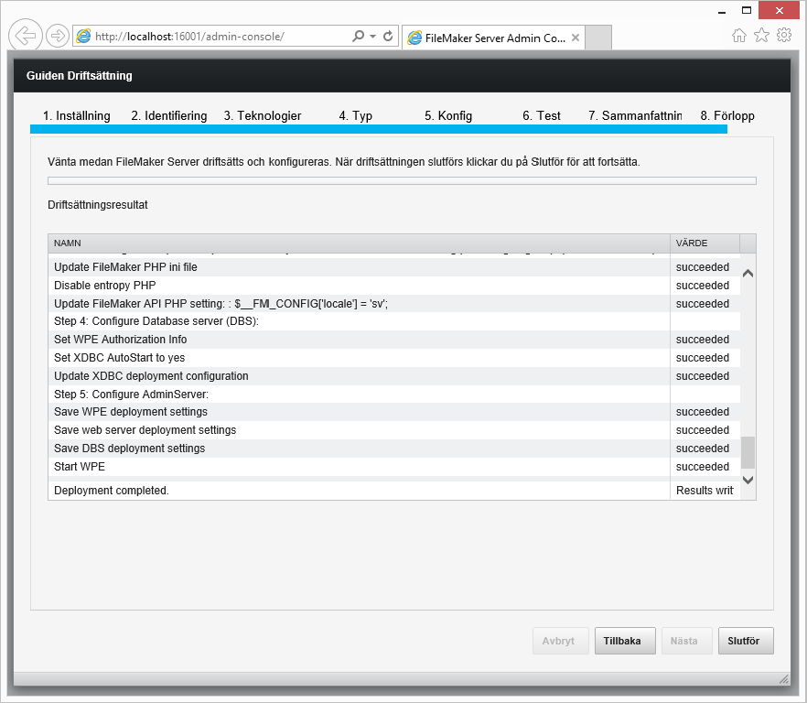
Task: Open the browser Home icon
Action: click(739, 36)
